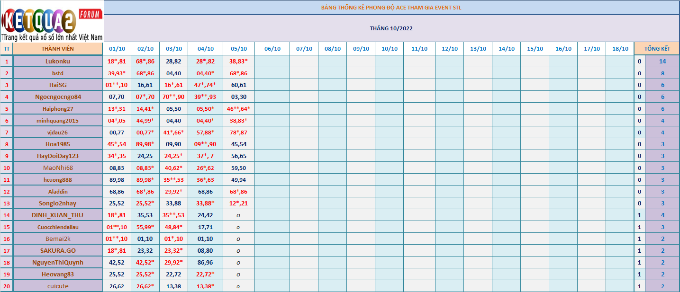Click the BẢNG THỐNG KÊ PHONG ĐỘ title

pos(391,8)
